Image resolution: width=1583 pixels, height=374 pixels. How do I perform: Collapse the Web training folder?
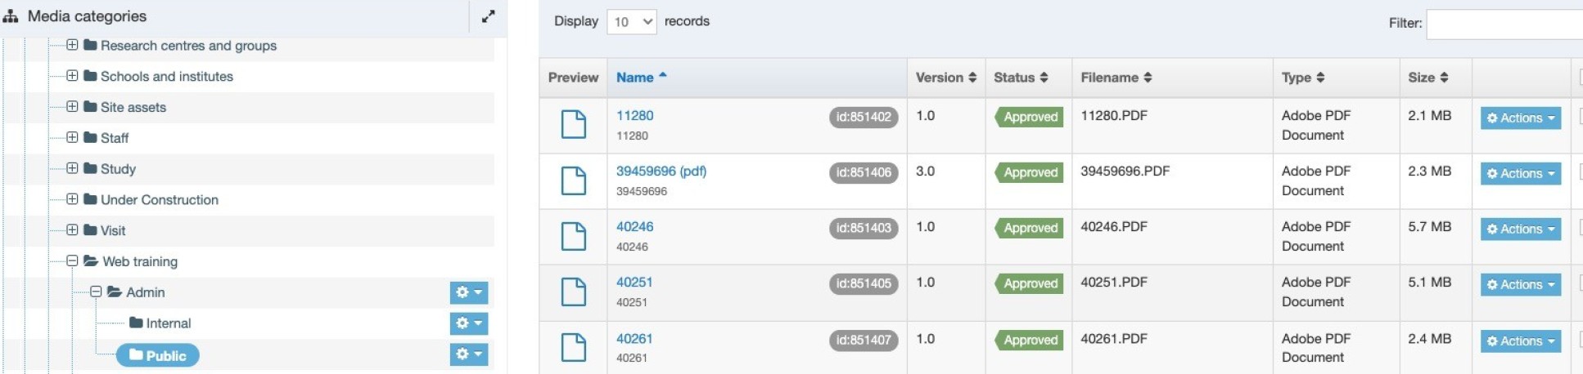tap(72, 261)
